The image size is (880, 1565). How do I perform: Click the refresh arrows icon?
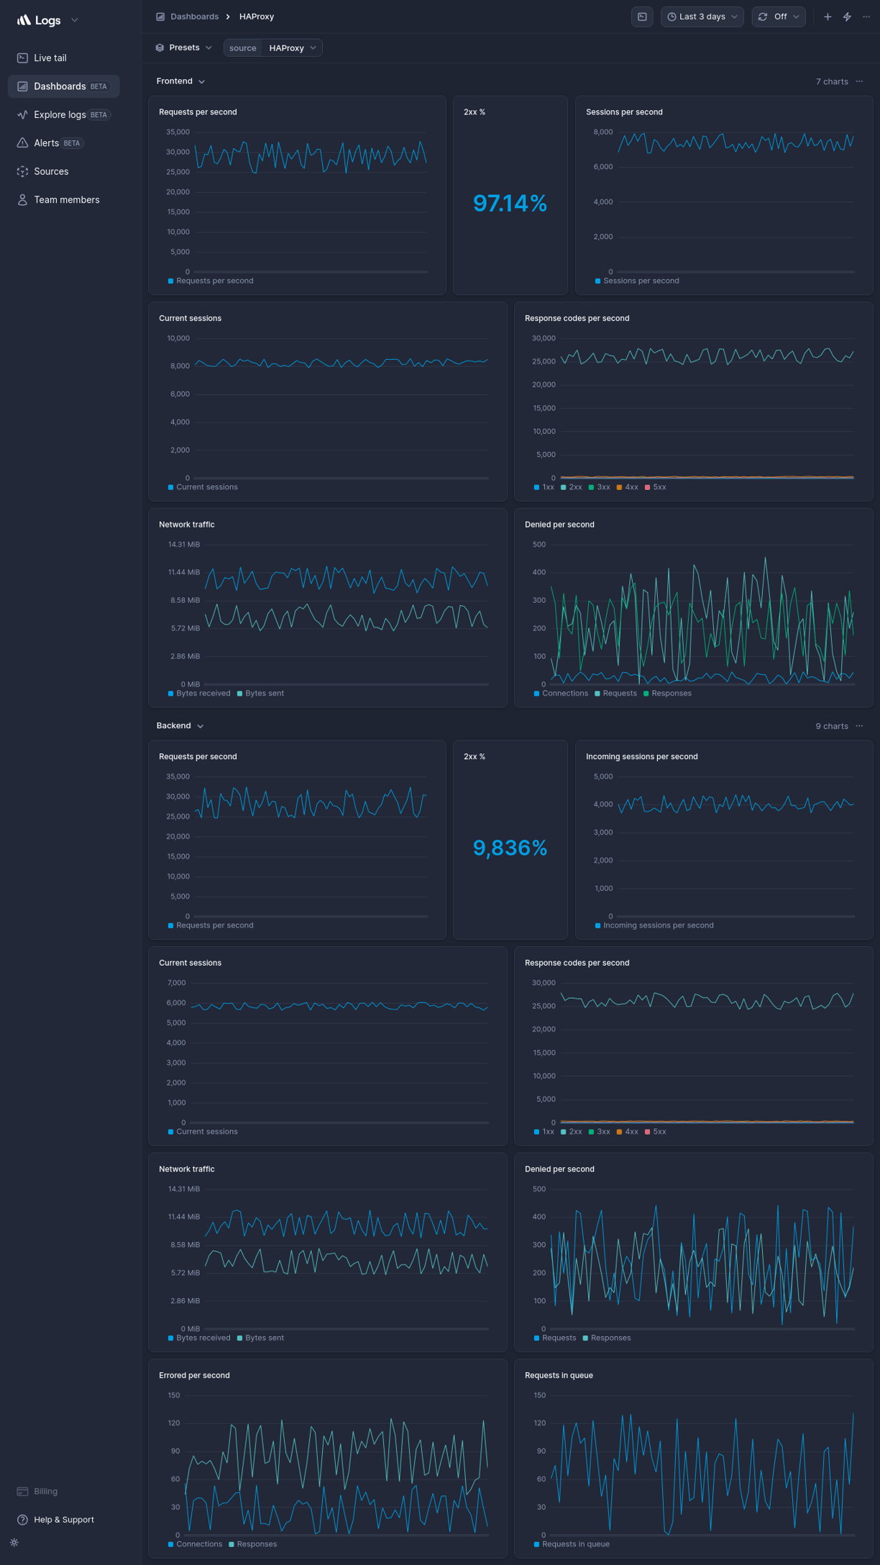[x=763, y=17]
